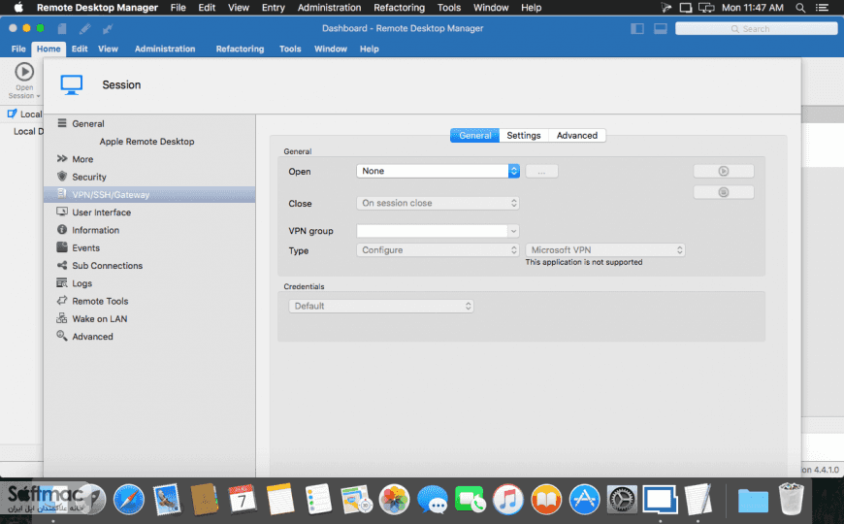Open the Trash in the Dock
Viewport: 844px width, 524px height.
coord(791,499)
